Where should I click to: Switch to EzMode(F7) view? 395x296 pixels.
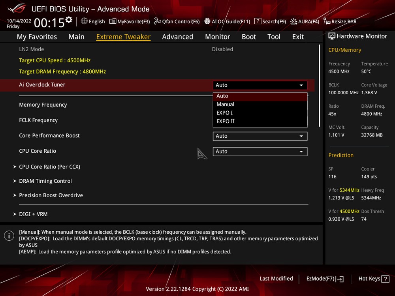pos(325,279)
